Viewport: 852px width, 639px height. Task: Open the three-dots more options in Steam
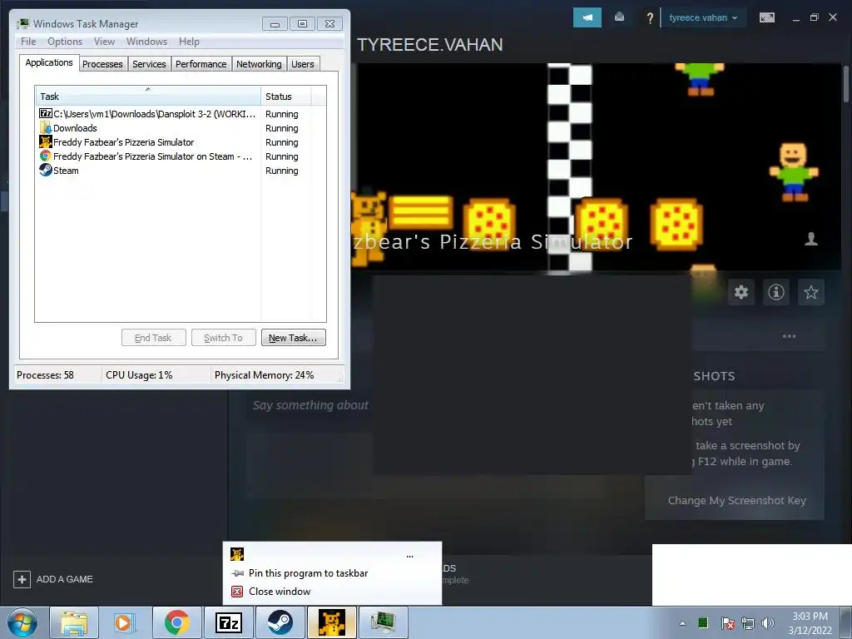789,336
